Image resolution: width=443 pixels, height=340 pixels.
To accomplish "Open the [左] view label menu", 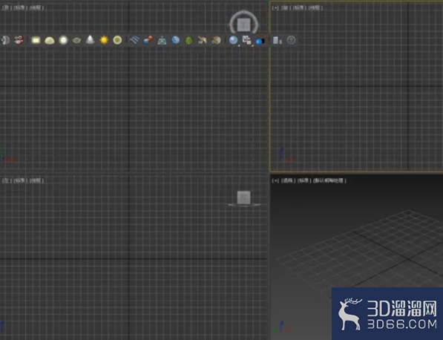I will pyautogui.click(x=6, y=180).
